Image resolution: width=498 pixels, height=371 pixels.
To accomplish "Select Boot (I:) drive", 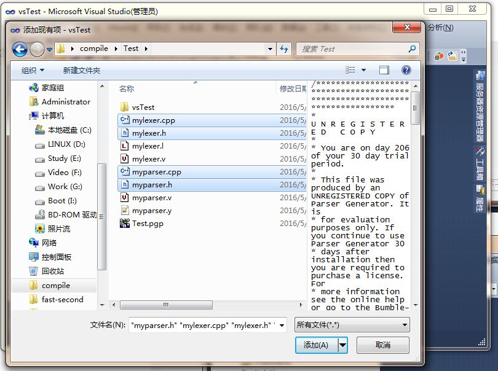I will [x=62, y=201].
